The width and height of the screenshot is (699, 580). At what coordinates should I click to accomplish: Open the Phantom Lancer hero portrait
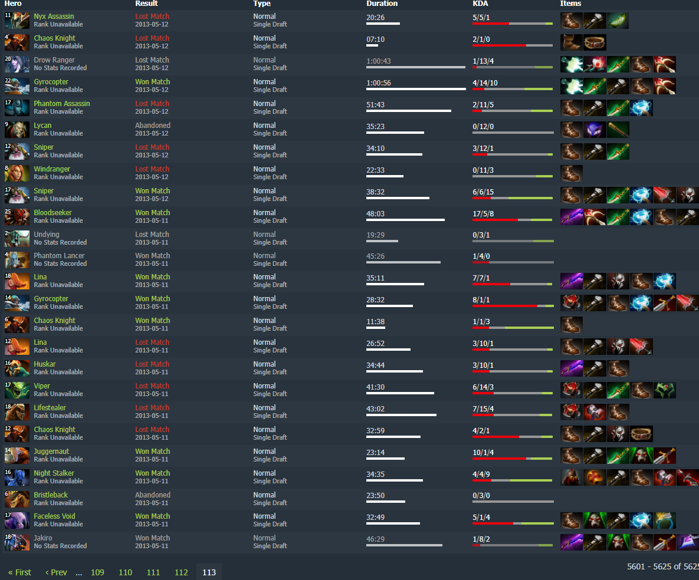17,260
